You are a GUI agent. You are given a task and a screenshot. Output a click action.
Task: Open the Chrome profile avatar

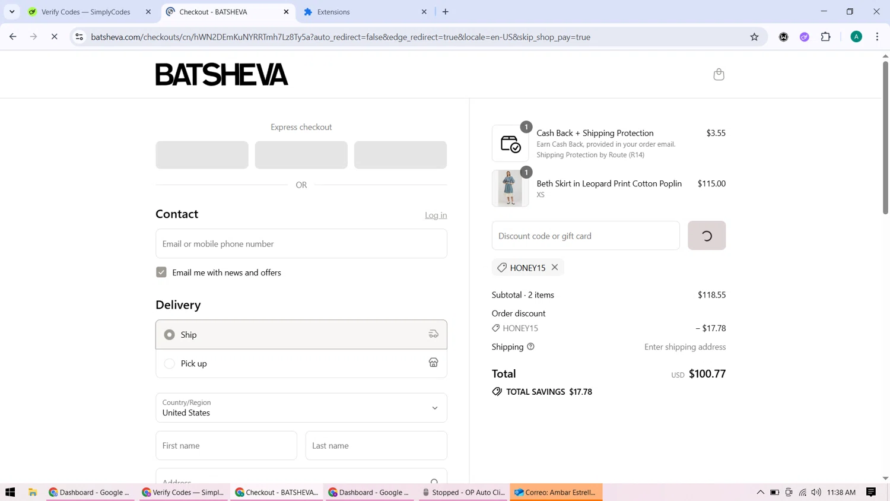[x=856, y=37]
